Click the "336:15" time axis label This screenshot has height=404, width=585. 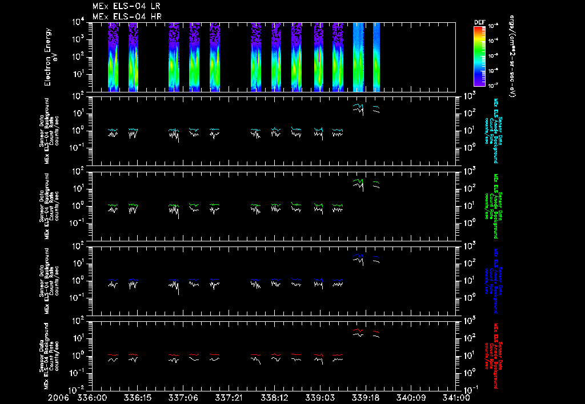(137, 398)
